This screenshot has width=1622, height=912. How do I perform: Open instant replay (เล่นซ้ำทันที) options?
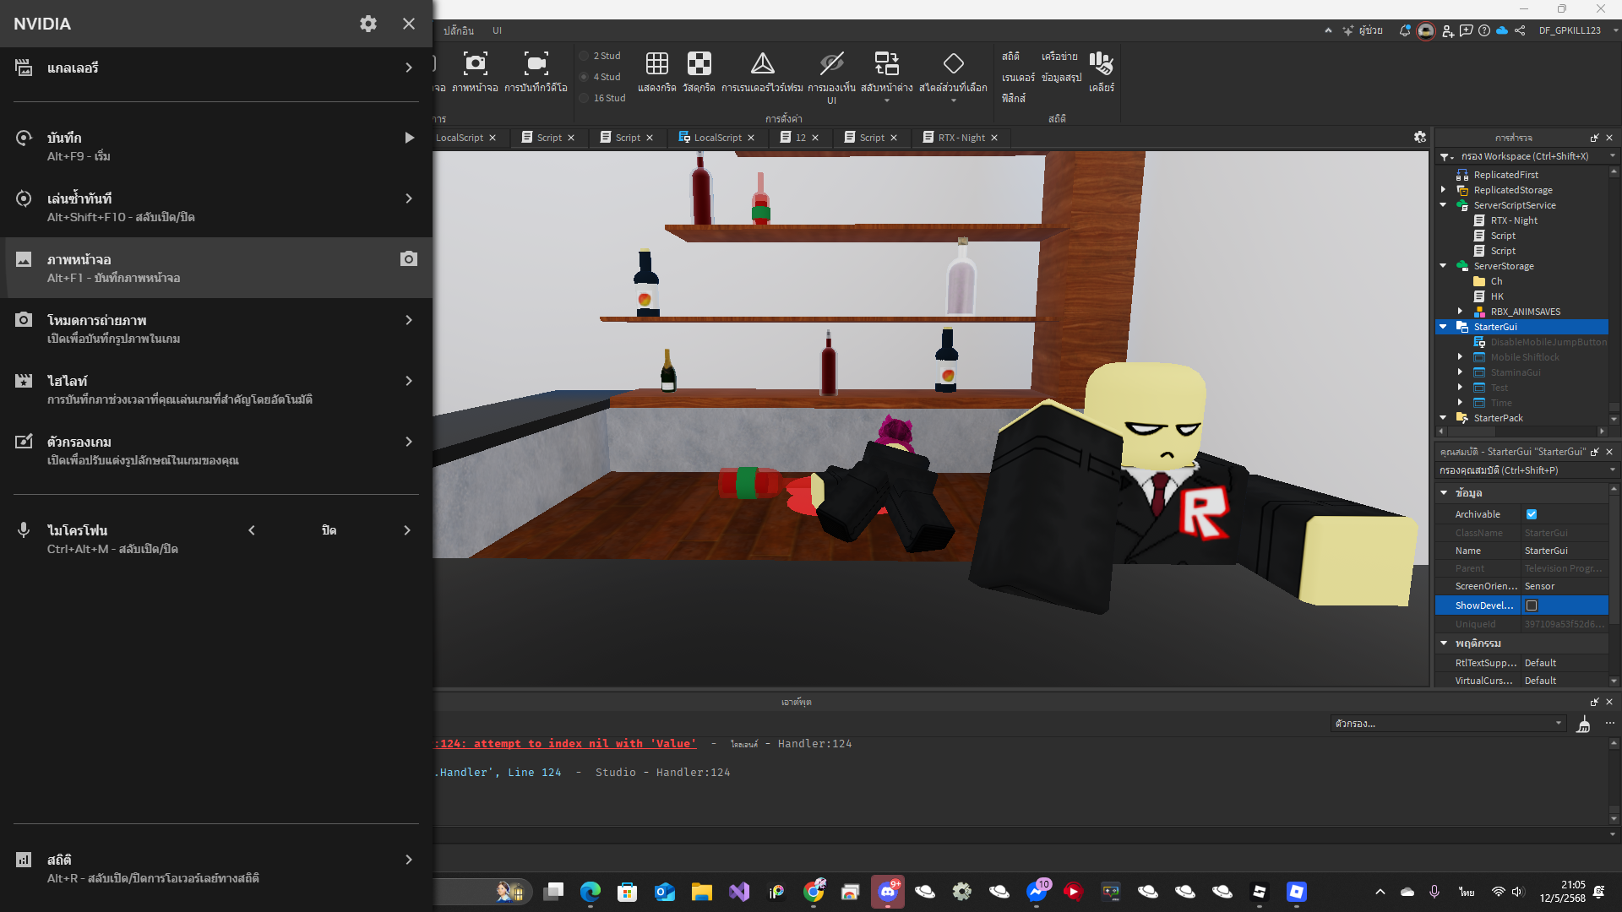coord(216,207)
